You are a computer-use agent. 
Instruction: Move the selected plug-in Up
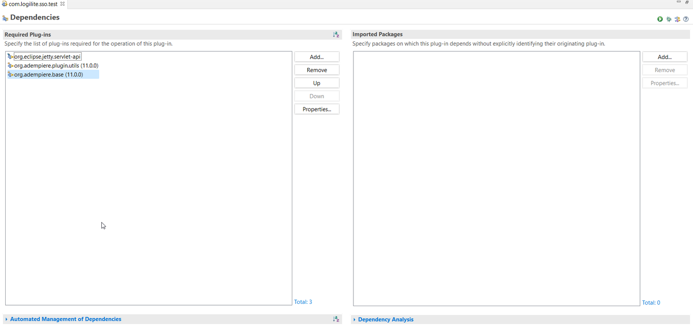click(x=317, y=83)
